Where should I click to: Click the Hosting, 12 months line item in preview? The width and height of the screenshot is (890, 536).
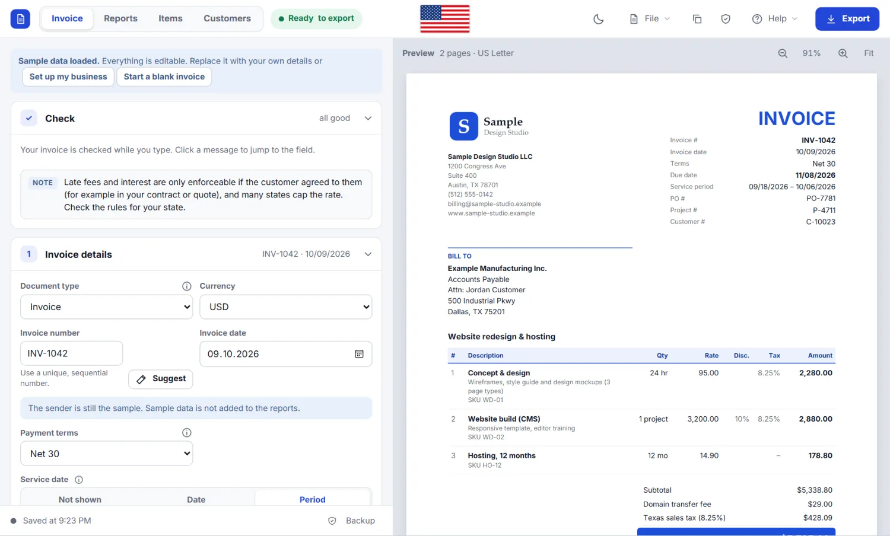pos(641,460)
